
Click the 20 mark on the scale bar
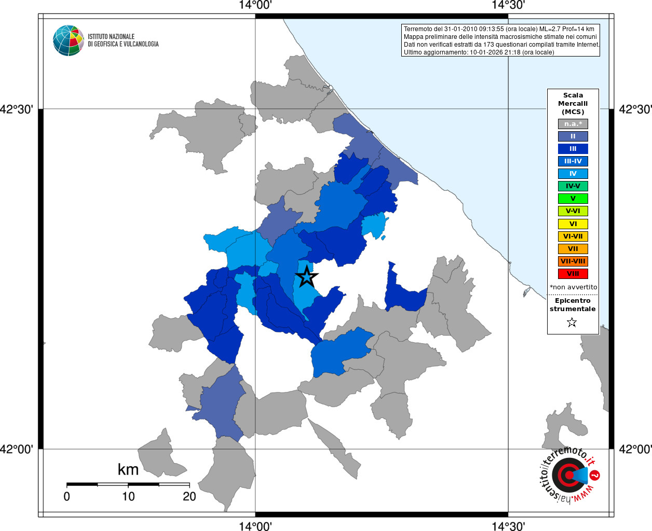(189, 496)
